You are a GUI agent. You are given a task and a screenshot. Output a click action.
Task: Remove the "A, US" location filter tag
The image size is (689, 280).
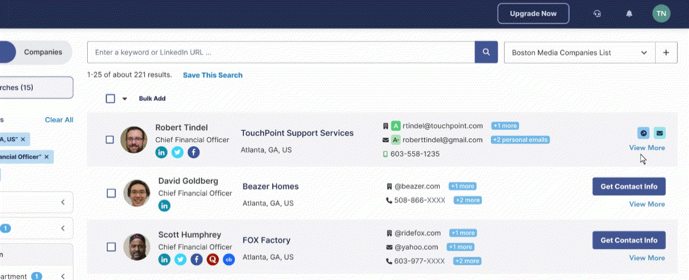tap(23, 139)
